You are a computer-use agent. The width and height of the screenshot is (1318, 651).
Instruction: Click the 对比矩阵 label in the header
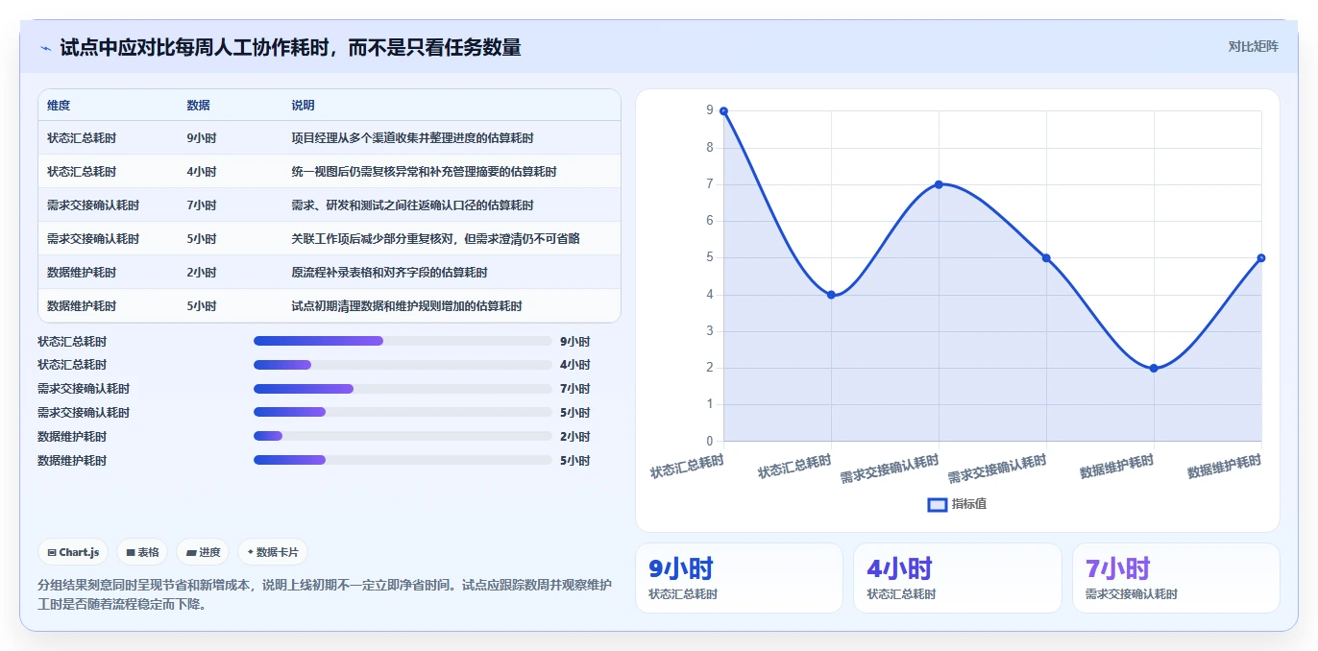[1253, 46]
